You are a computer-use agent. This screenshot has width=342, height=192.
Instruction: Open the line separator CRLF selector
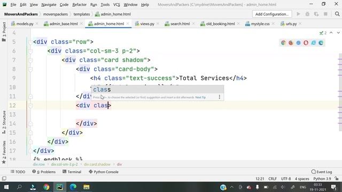[x=273, y=179]
